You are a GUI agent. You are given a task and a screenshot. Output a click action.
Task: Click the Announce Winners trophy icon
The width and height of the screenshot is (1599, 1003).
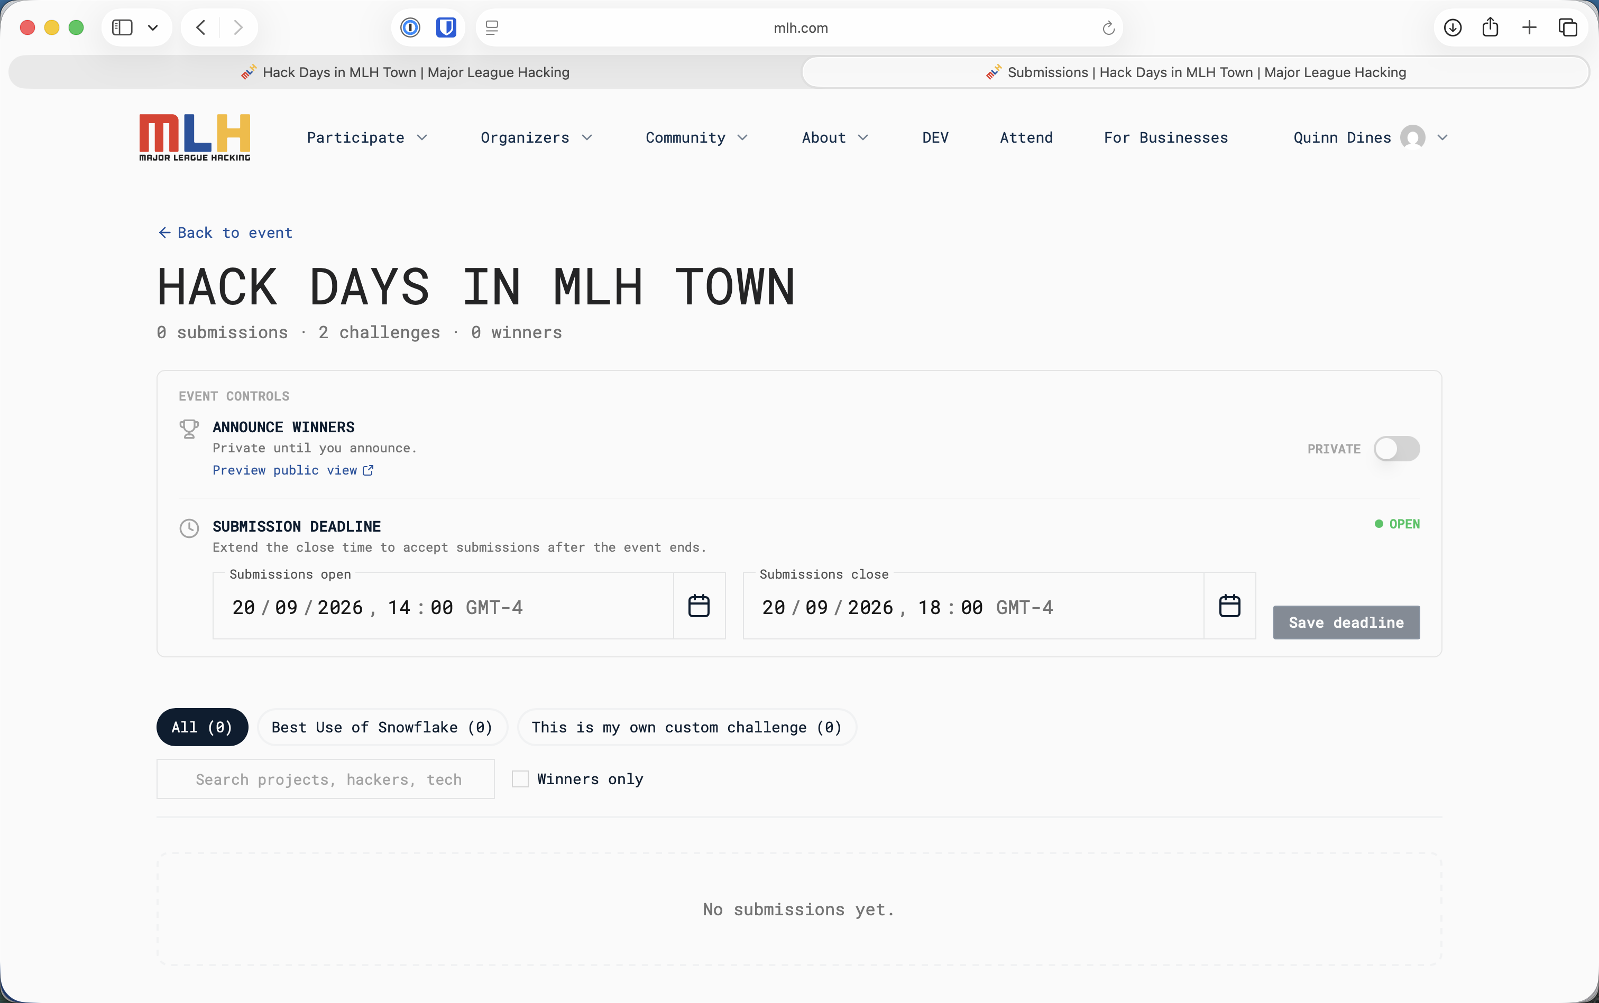click(189, 429)
